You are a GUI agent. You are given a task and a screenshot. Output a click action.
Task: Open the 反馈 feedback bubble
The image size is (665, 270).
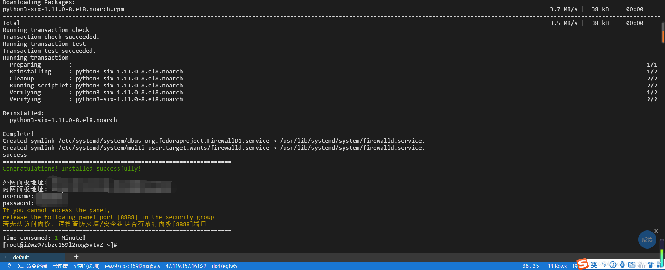click(x=647, y=240)
